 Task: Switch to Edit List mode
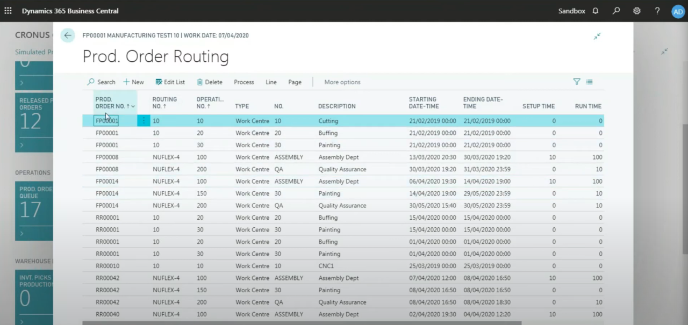click(x=170, y=82)
